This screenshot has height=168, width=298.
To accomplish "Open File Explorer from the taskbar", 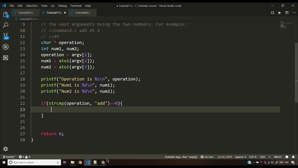I will pyautogui.click(x=73, y=162).
